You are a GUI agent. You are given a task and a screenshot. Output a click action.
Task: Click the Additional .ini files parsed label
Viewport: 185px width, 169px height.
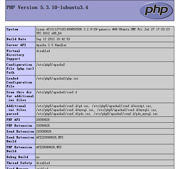pos(16,110)
